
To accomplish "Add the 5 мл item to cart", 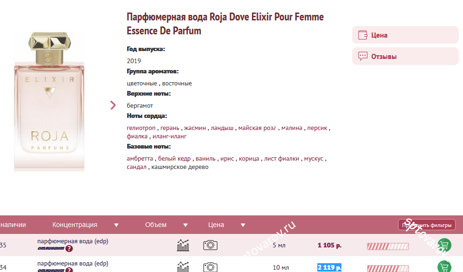I will (x=444, y=245).
